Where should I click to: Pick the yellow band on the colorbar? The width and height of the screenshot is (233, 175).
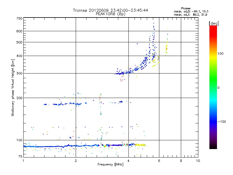pos(213,55)
